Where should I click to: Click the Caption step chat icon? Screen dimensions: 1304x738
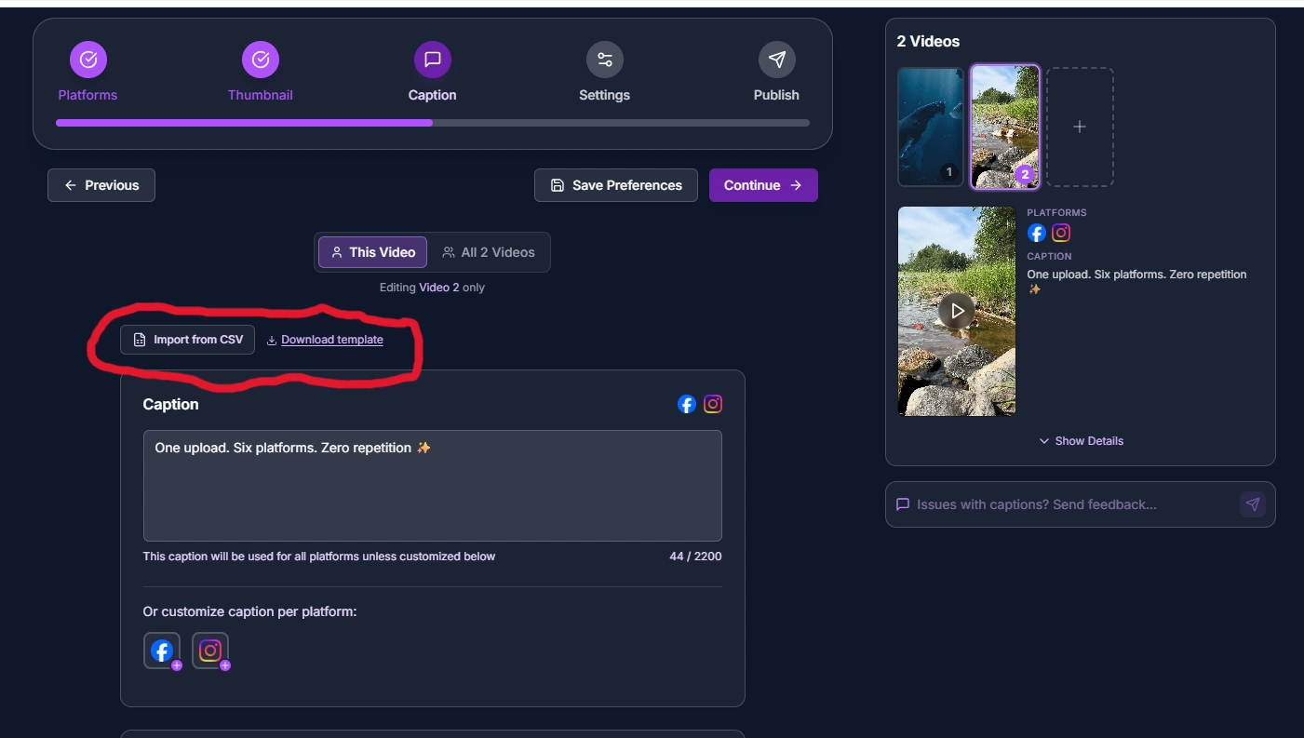pos(433,60)
